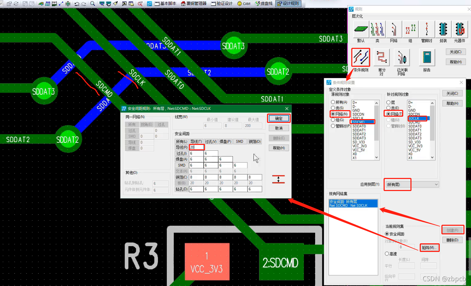Screen dimensions: 471x286
Task: Select source object radio 组(G)
Action: [337, 120]
